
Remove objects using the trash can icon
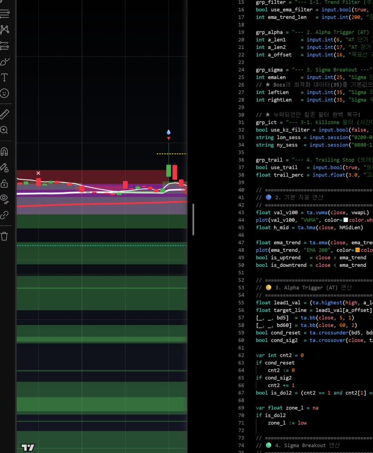(x=4, y=236)
